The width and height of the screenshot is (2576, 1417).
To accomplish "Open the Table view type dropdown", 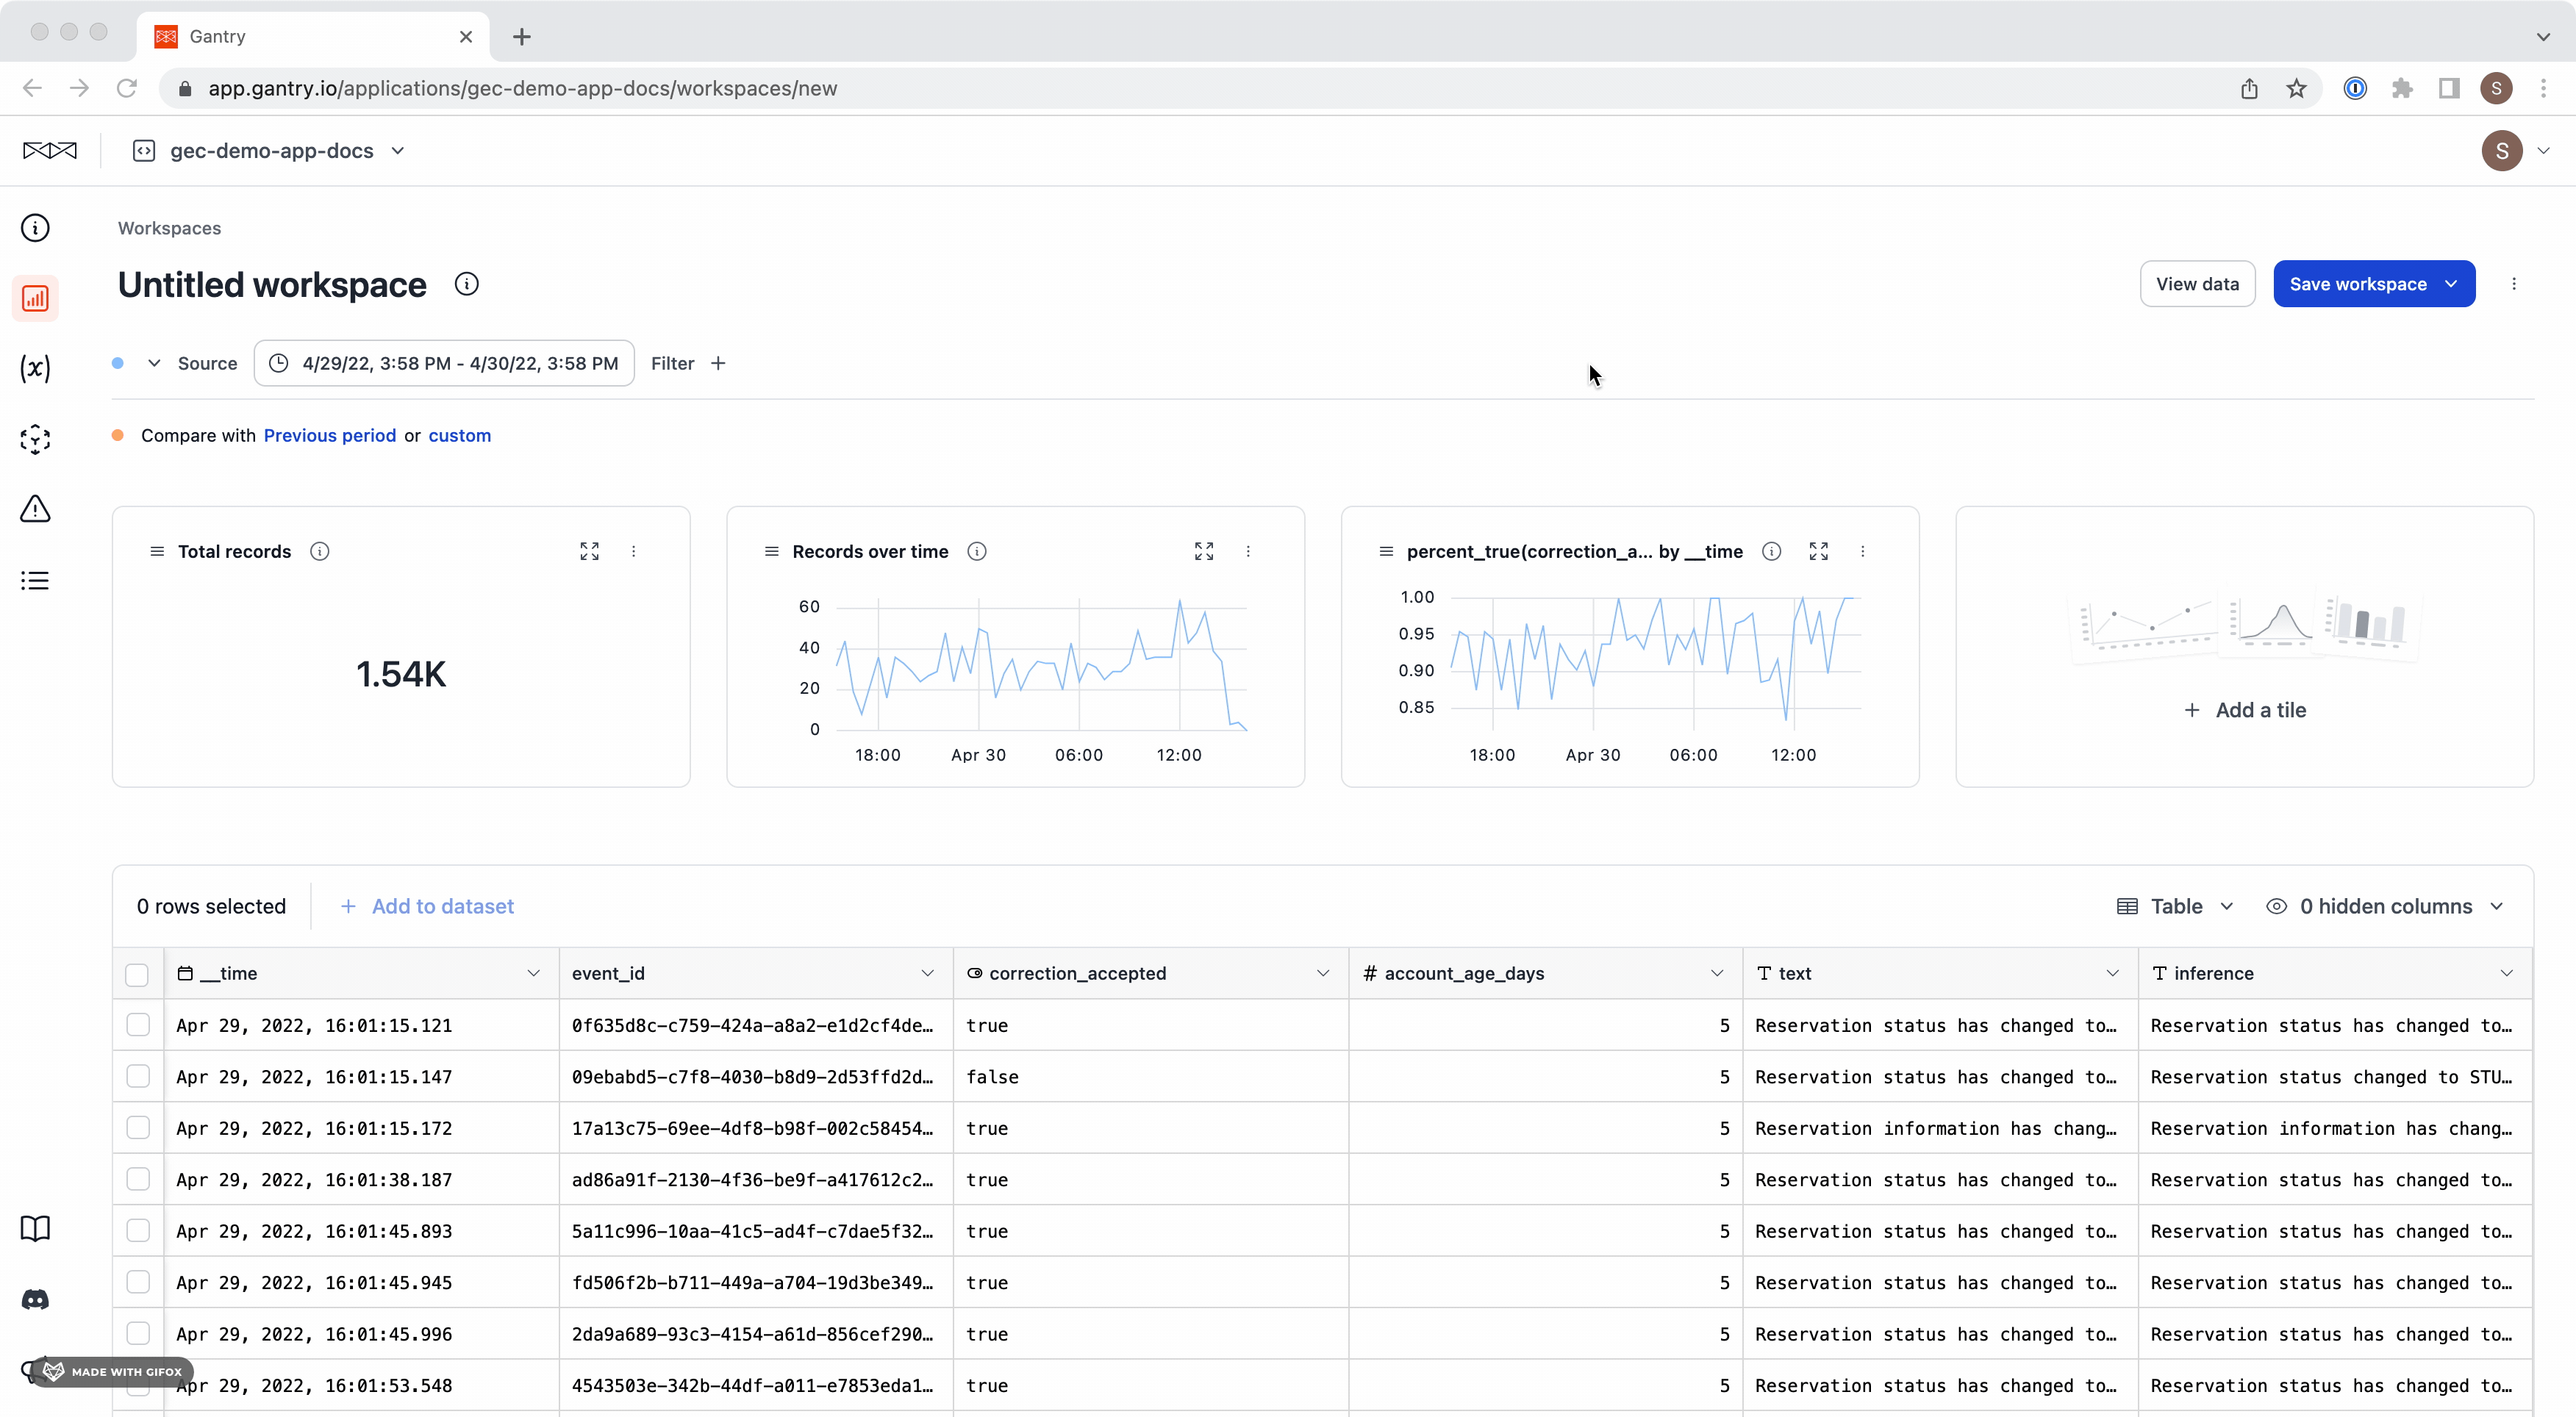I will [2176, 906].
